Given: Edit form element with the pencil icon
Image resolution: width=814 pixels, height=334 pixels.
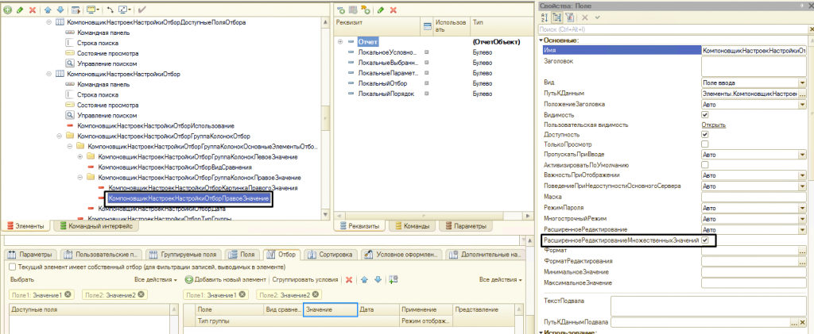Looking at the screenshot, I should [20, 10].
